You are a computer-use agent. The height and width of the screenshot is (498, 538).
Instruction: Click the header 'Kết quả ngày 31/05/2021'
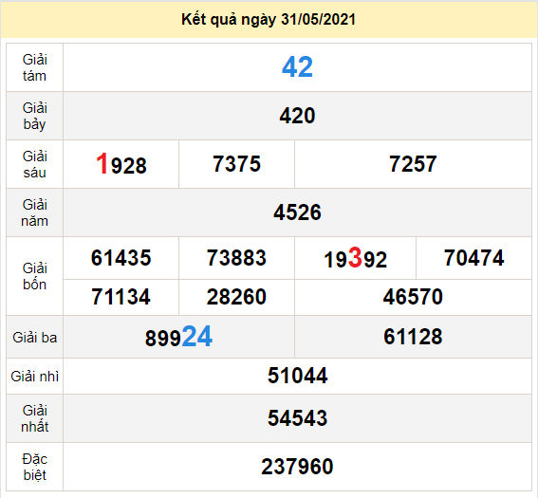pos(269,20)
